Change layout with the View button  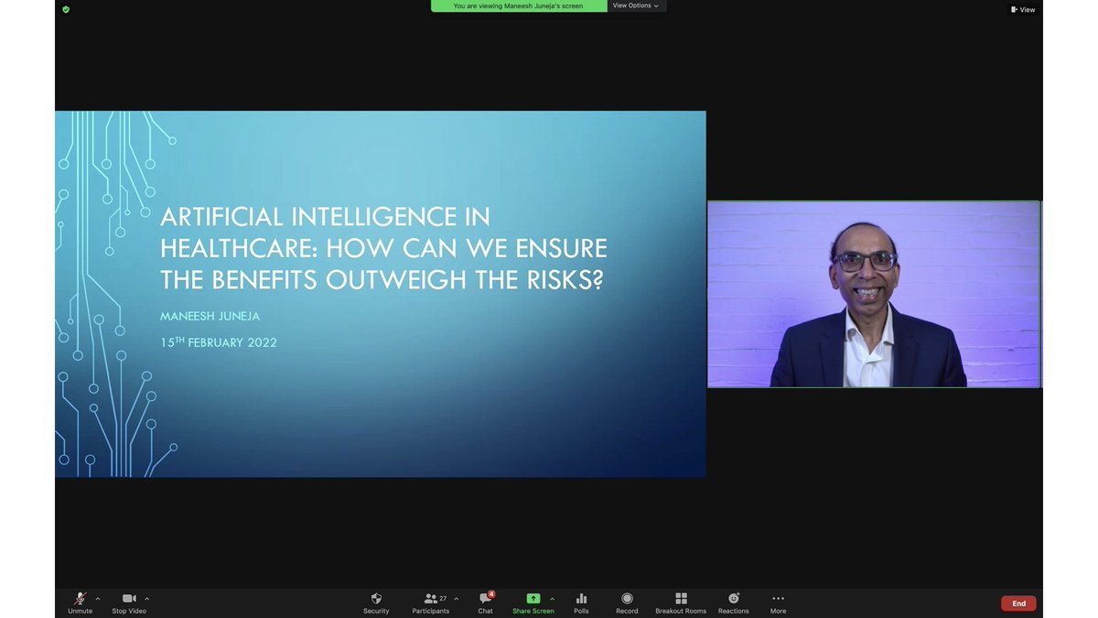[1023, 9]
